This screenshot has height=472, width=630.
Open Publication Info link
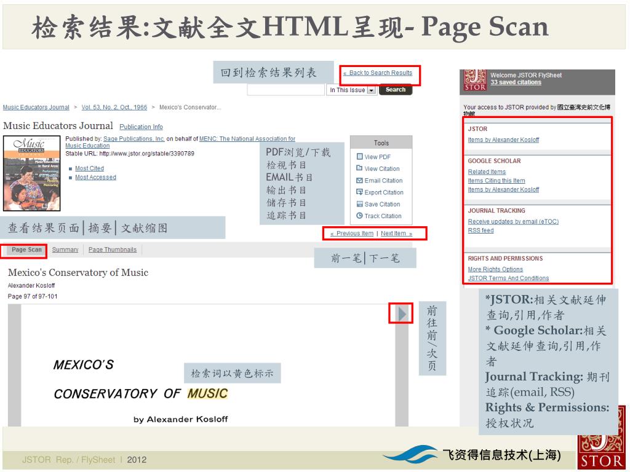click(x=141, y=127)
